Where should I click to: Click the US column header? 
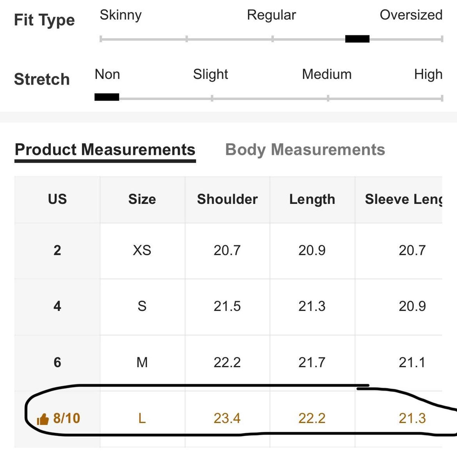point(57,199)
